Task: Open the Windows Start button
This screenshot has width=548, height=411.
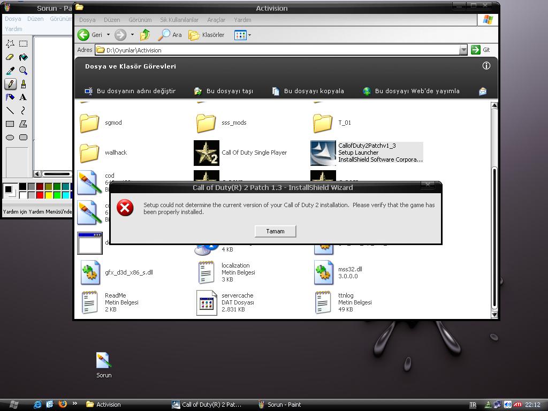Action: point(13,405)
